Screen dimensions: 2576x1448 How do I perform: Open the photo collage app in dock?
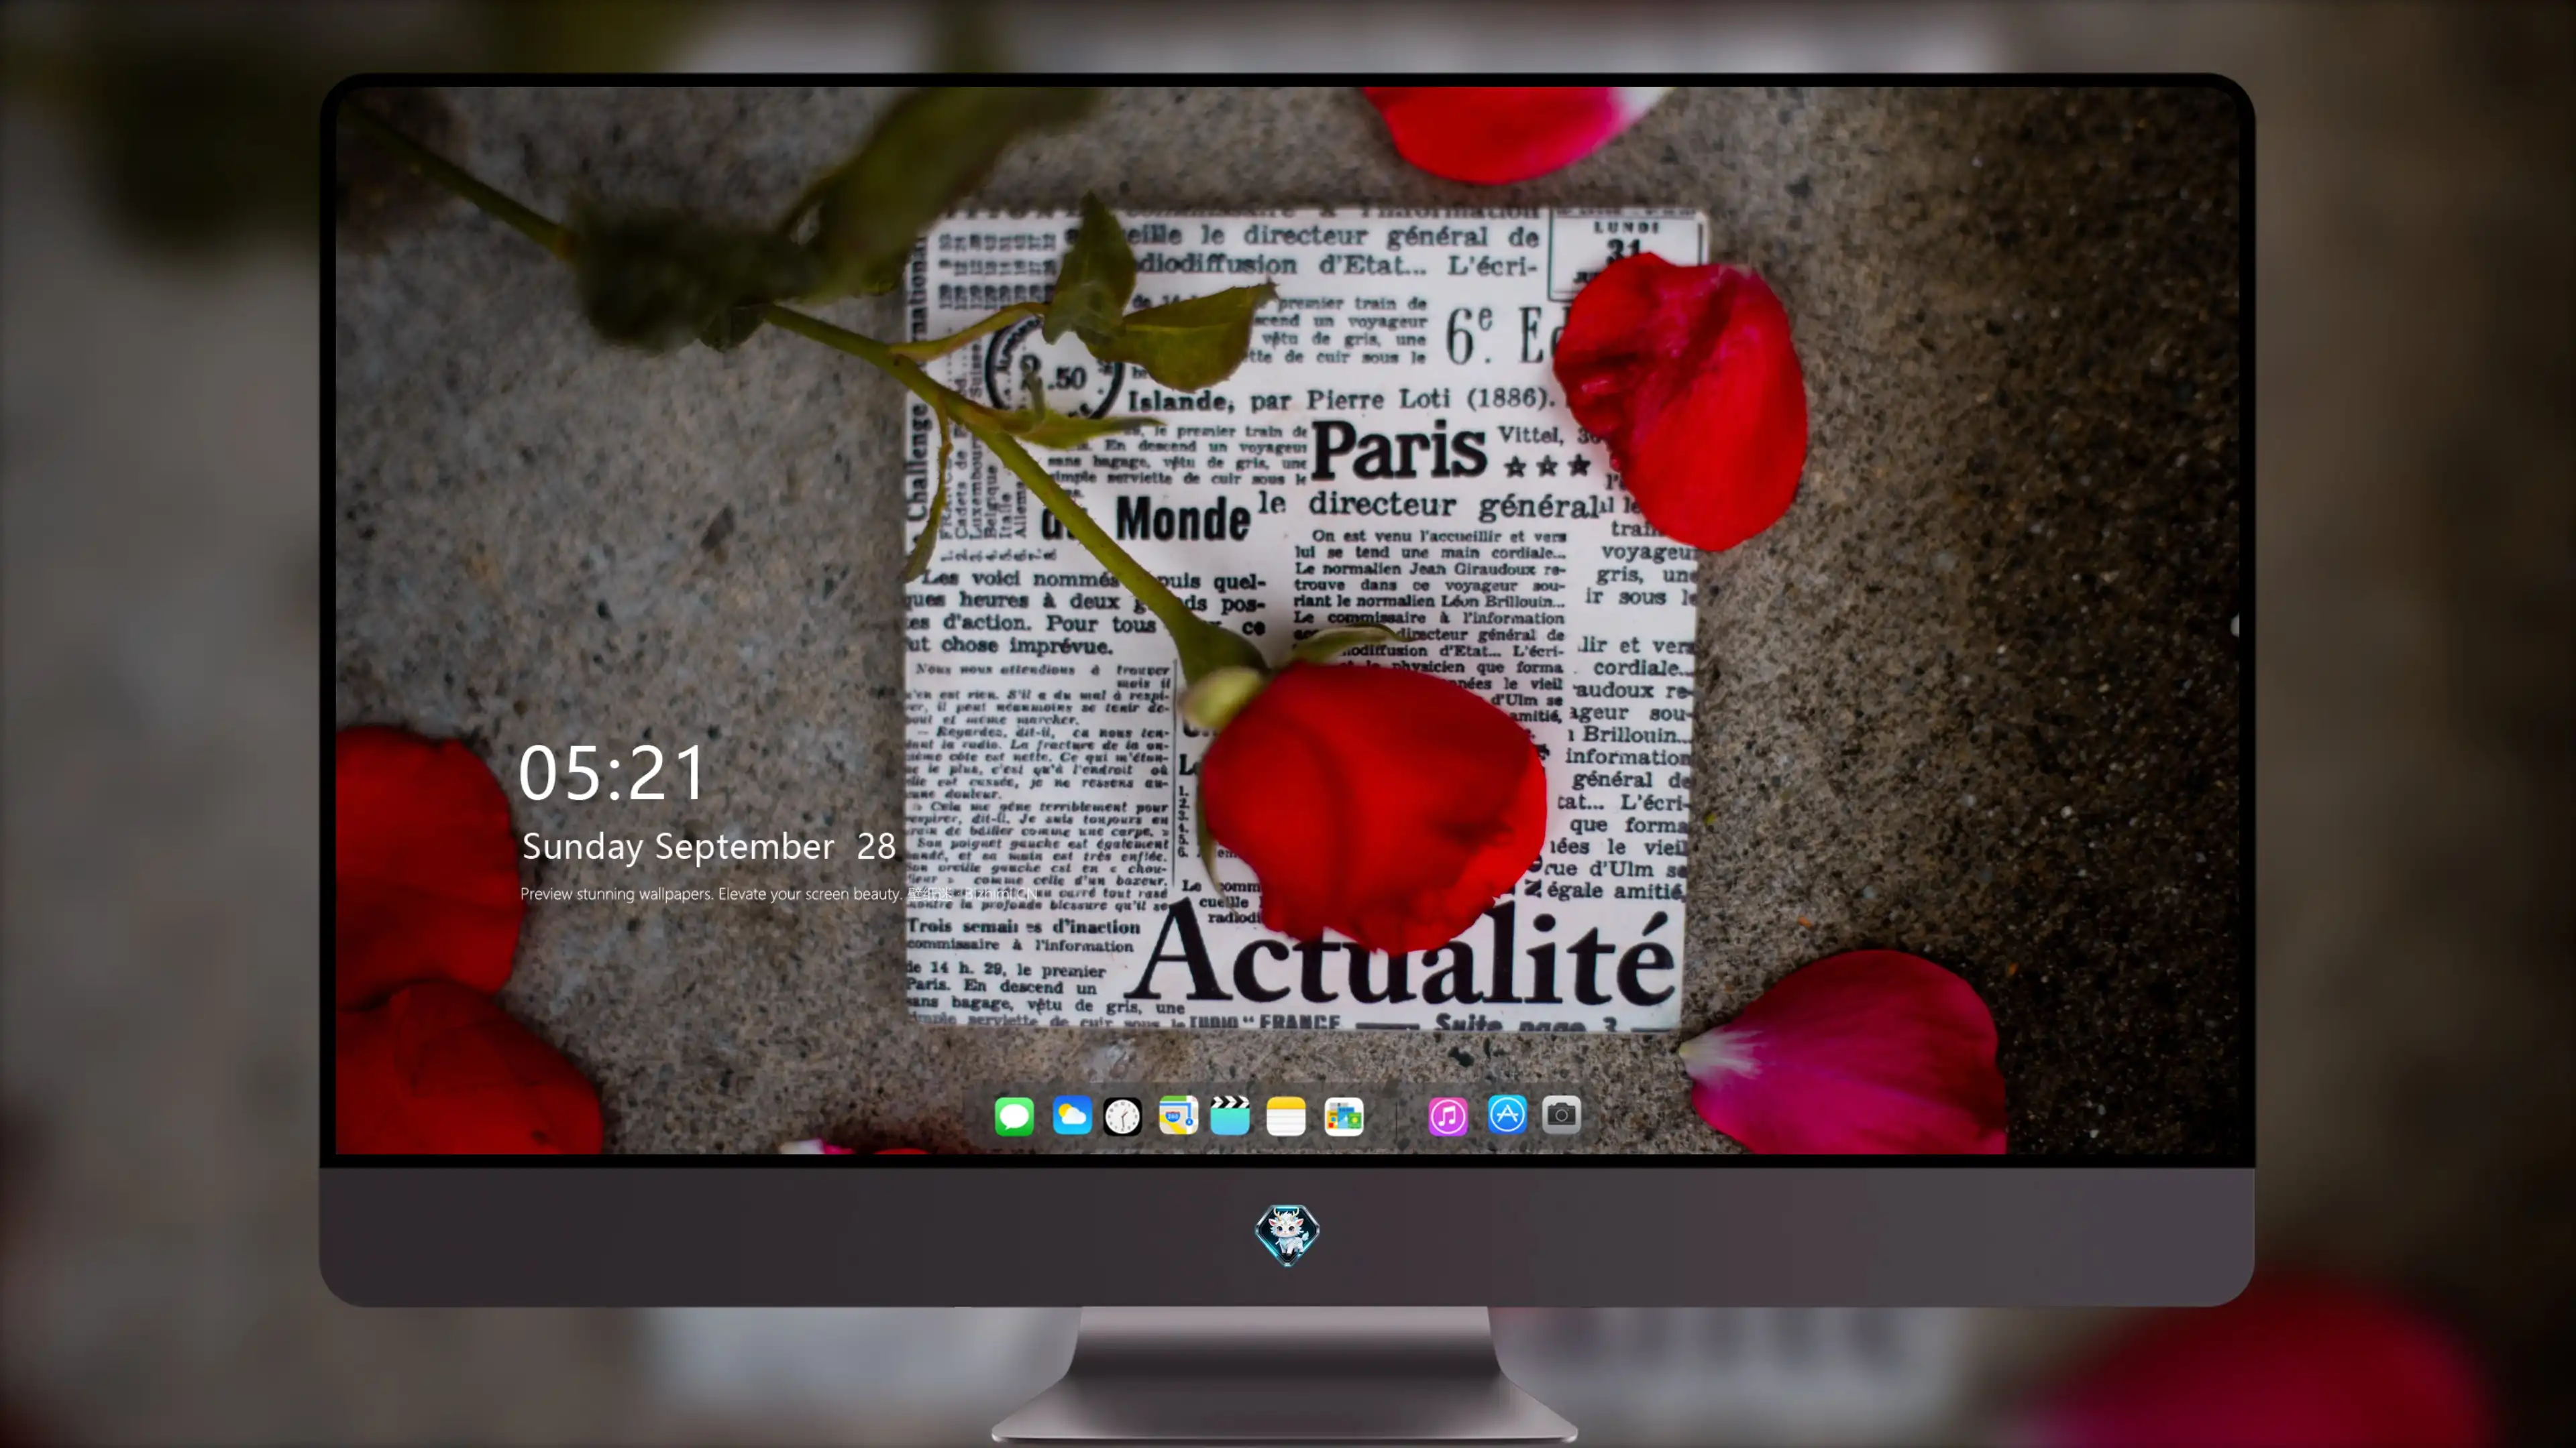coord(1344,1116)
